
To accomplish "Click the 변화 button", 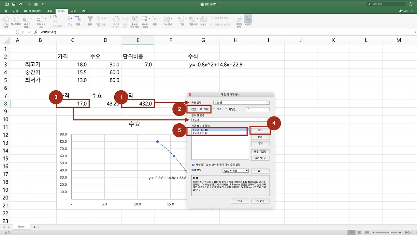I will [x=260, y=137].
